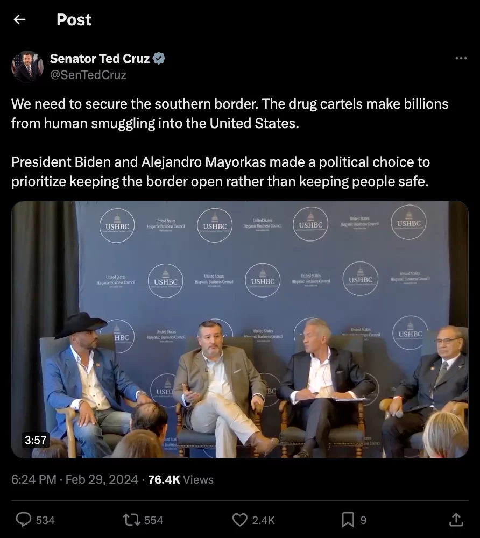480x538 pixels.
Task: Reply using the comment bubble icon
Action: [24, 520]
